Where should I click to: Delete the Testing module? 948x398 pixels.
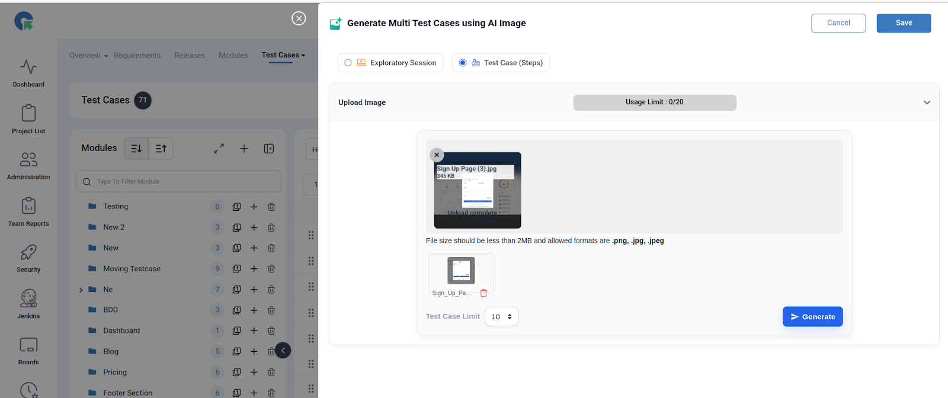coord(271,207)
